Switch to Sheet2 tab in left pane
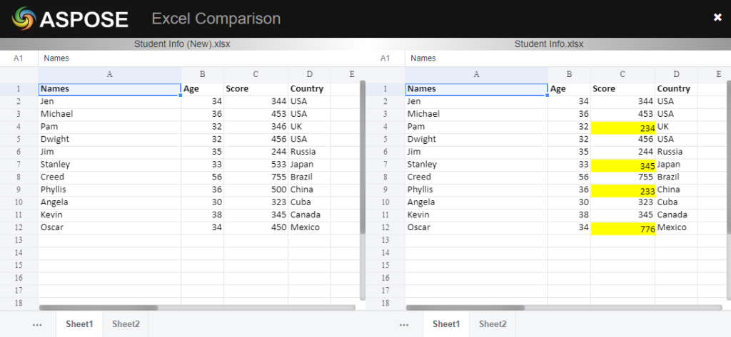Image resolution: width=731 pixels, height=337 pixels. (x=126, y=324)
